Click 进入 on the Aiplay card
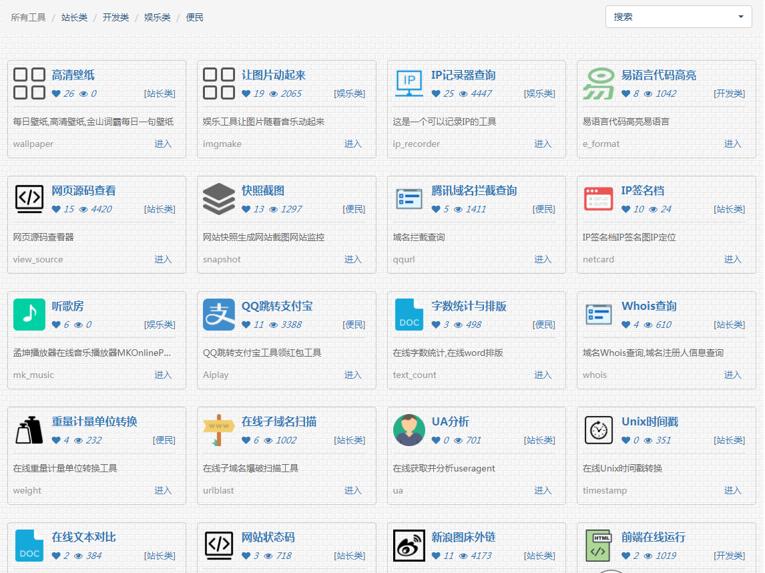Image resolution: width=765 pixels, height=573 pixels. pos(352,375)
